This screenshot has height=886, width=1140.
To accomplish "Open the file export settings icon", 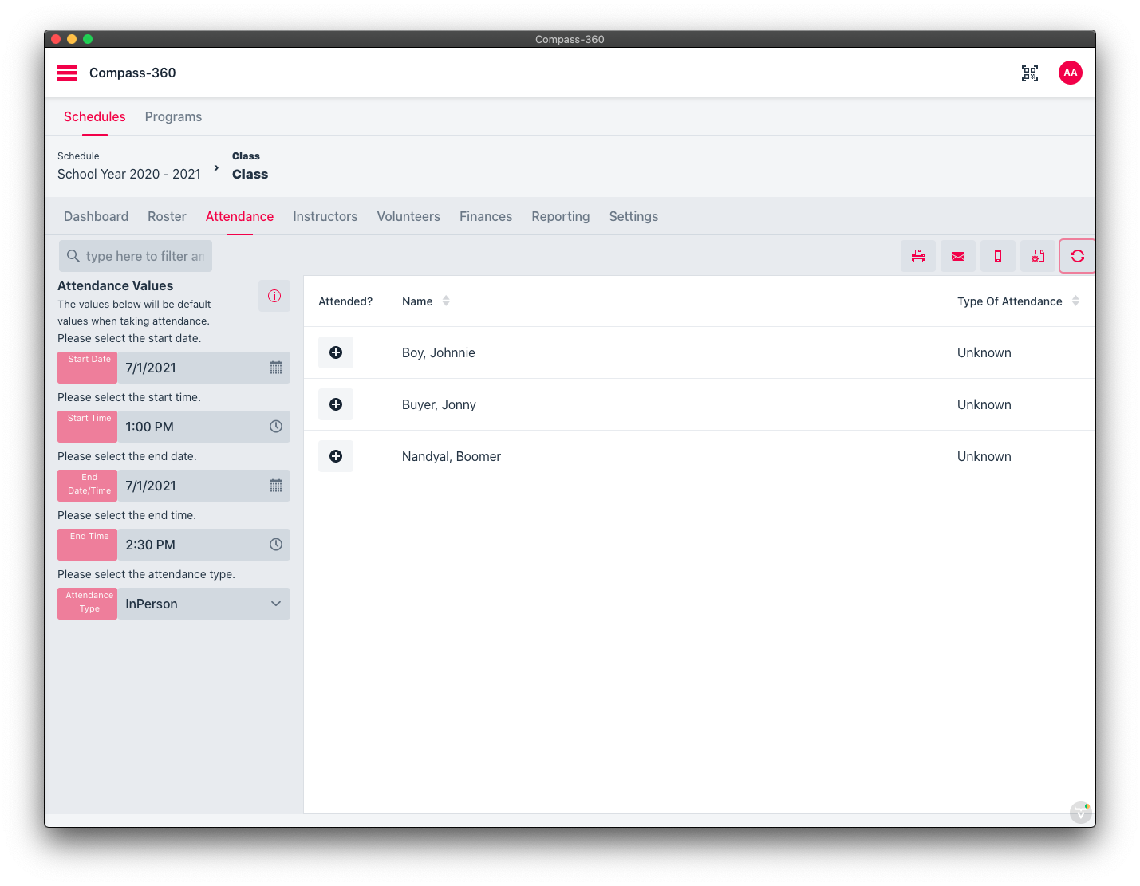I will (1037, 256).
